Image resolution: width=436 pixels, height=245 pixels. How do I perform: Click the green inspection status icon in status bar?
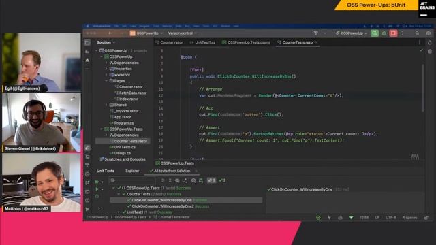[318, 218]
